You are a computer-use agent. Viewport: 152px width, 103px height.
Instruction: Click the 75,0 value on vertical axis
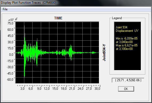click(10, 23)
